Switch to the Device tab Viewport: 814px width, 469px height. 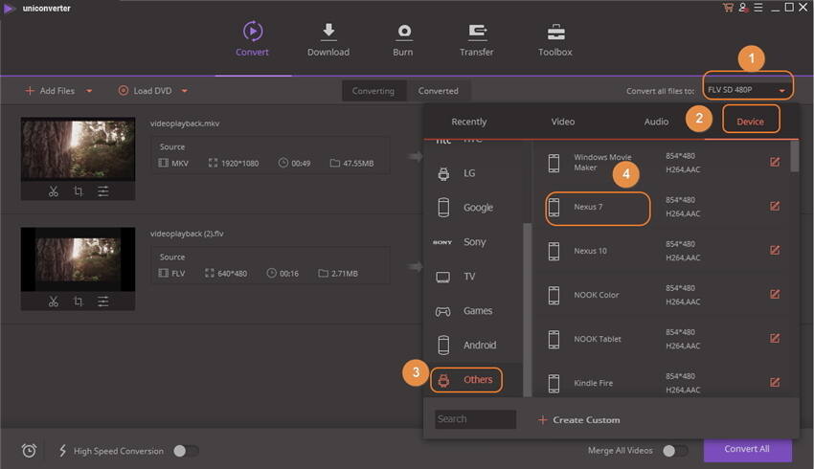750,122
